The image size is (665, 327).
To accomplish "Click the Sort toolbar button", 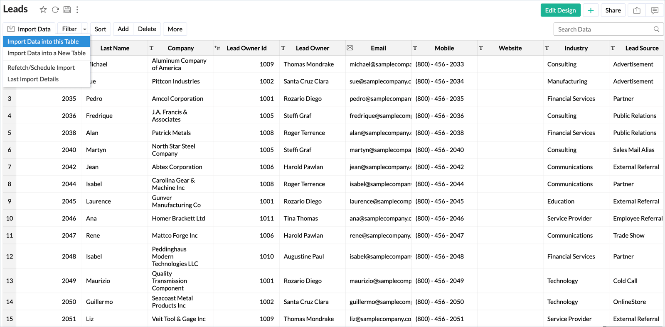I will pyautogui.click(x=100, y=29).
